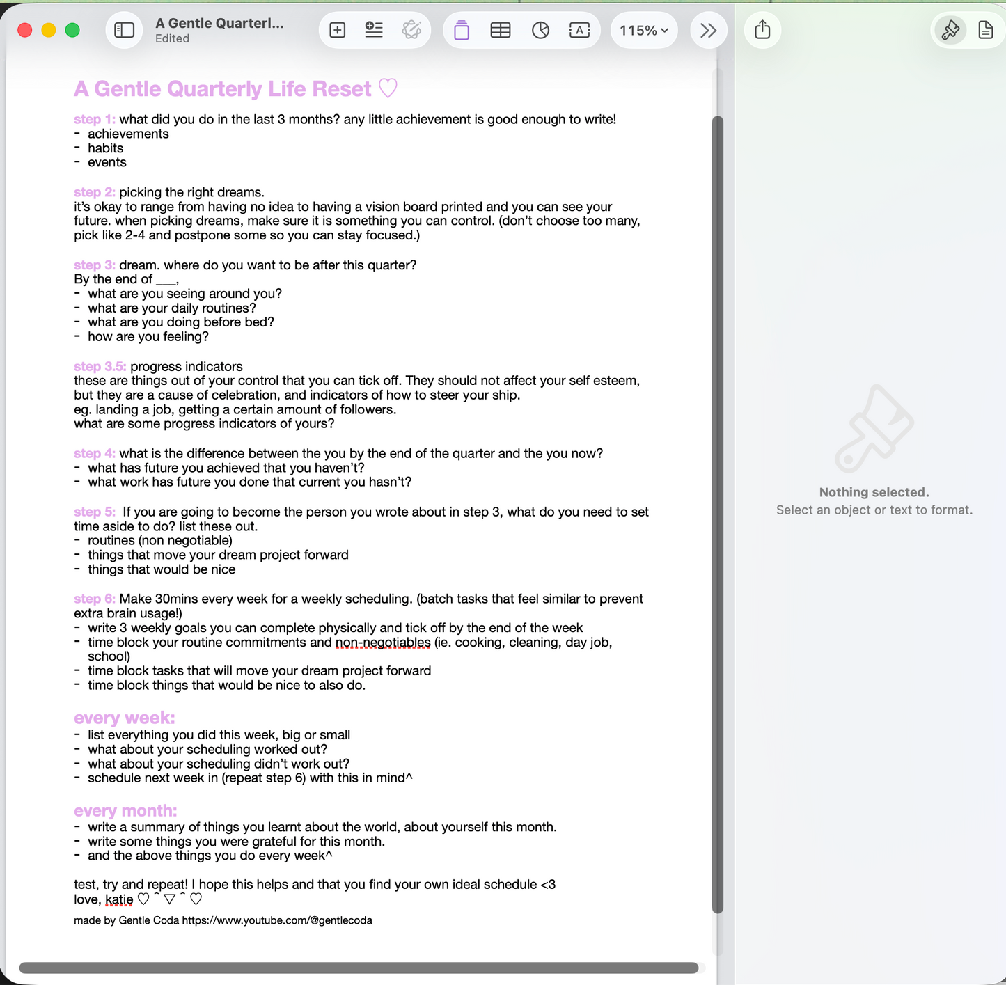
Task: Click the vertical scrollbar of the document
Action: tap(718, 514)
